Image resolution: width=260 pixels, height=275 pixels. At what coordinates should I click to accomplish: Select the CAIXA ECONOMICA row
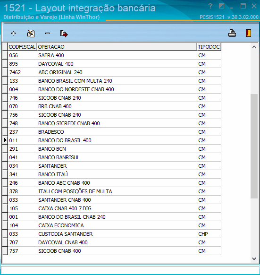coord(112,225)
